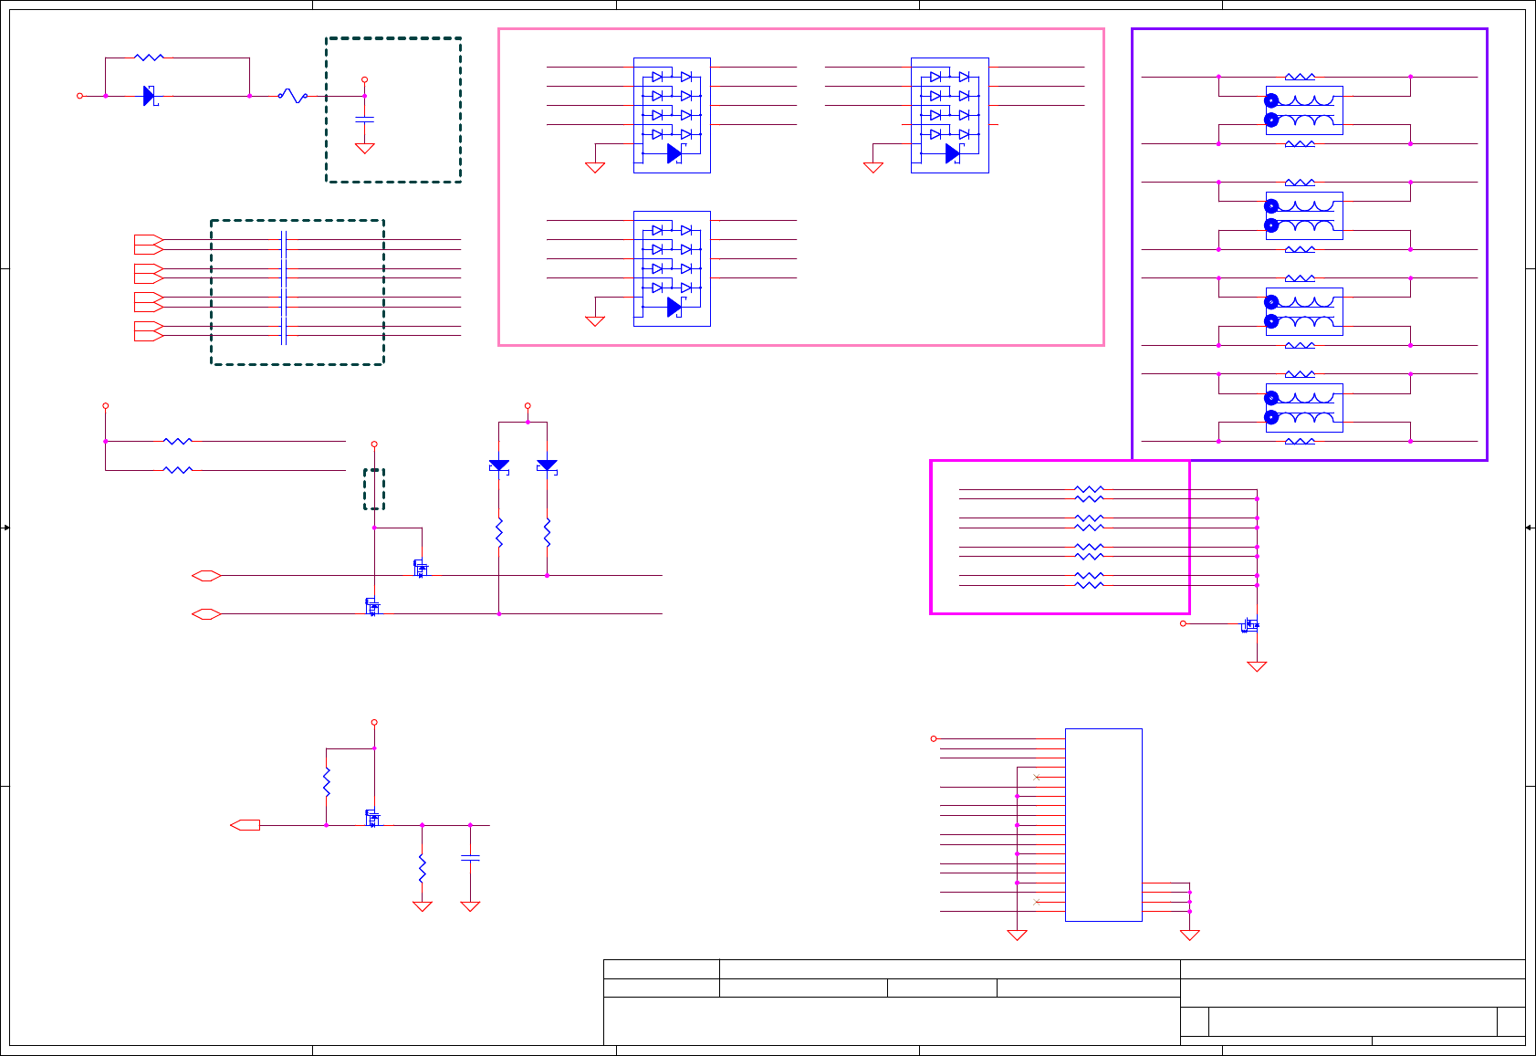This screenshot has width=1536, height=1056.
Task: Click the ground symbol under the bottom-left capacitor
Action: point(470,906)
